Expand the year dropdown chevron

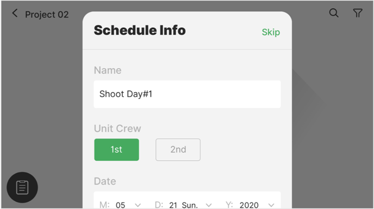tap(271, 205)
